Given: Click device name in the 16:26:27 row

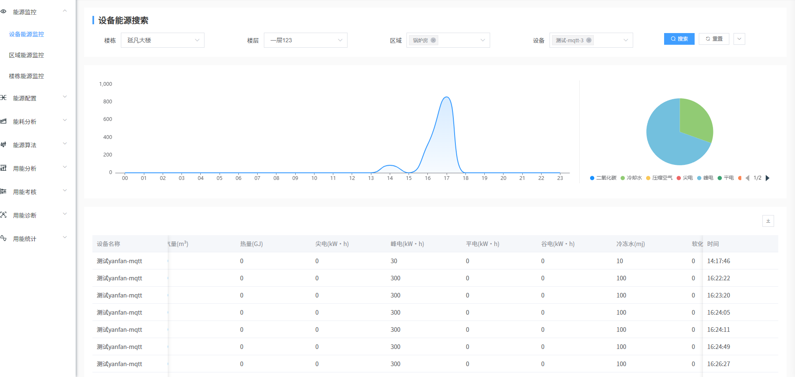Looking at the screenshot, I should click(x=119, y=364).
